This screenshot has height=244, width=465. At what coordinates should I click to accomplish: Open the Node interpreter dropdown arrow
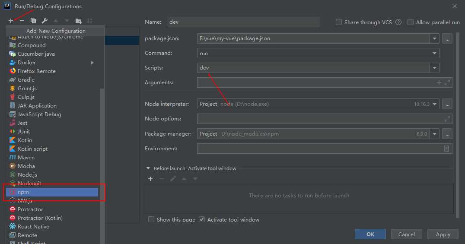pyautogui.click(x=434, y=104)
